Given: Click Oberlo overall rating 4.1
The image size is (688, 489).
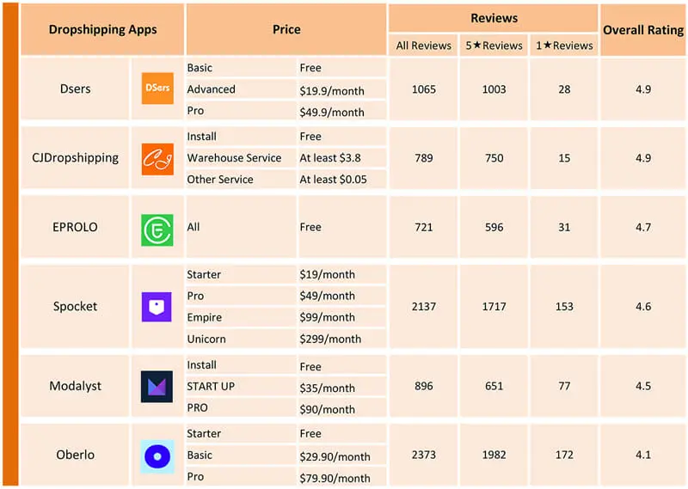Looking at the screenshot, I should coord(643,455).
